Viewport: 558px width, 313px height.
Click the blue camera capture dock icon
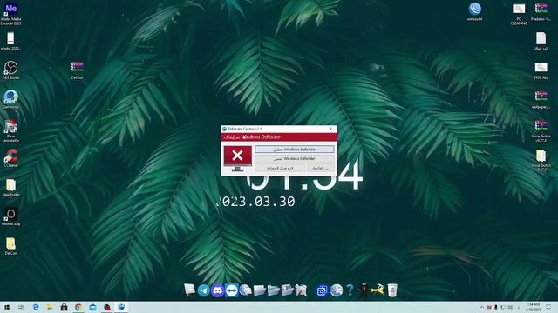[322, 290]
